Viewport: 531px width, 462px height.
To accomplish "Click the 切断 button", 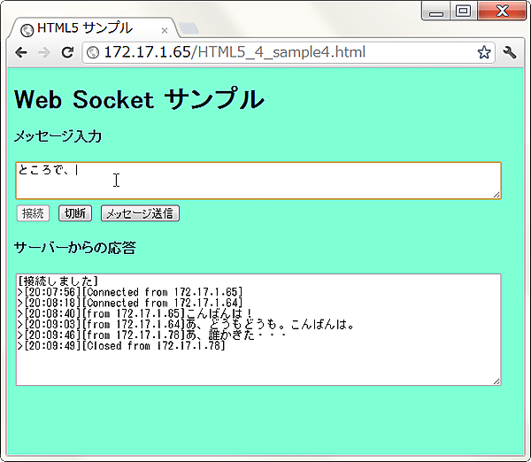I will click(75, 213).
